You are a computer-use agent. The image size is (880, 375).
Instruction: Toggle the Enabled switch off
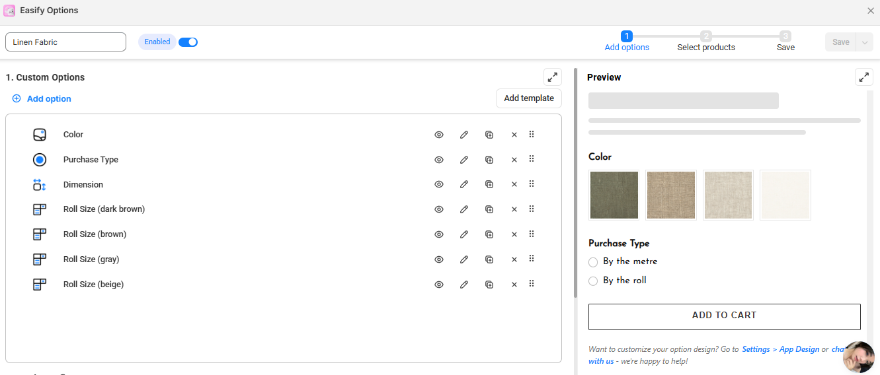point(188,42)
